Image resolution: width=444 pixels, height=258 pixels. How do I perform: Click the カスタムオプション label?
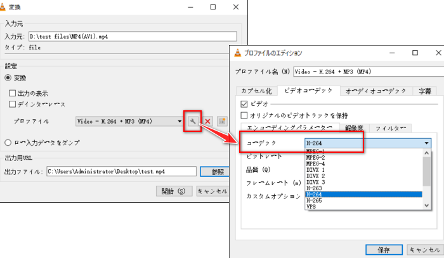pos(273,196)
